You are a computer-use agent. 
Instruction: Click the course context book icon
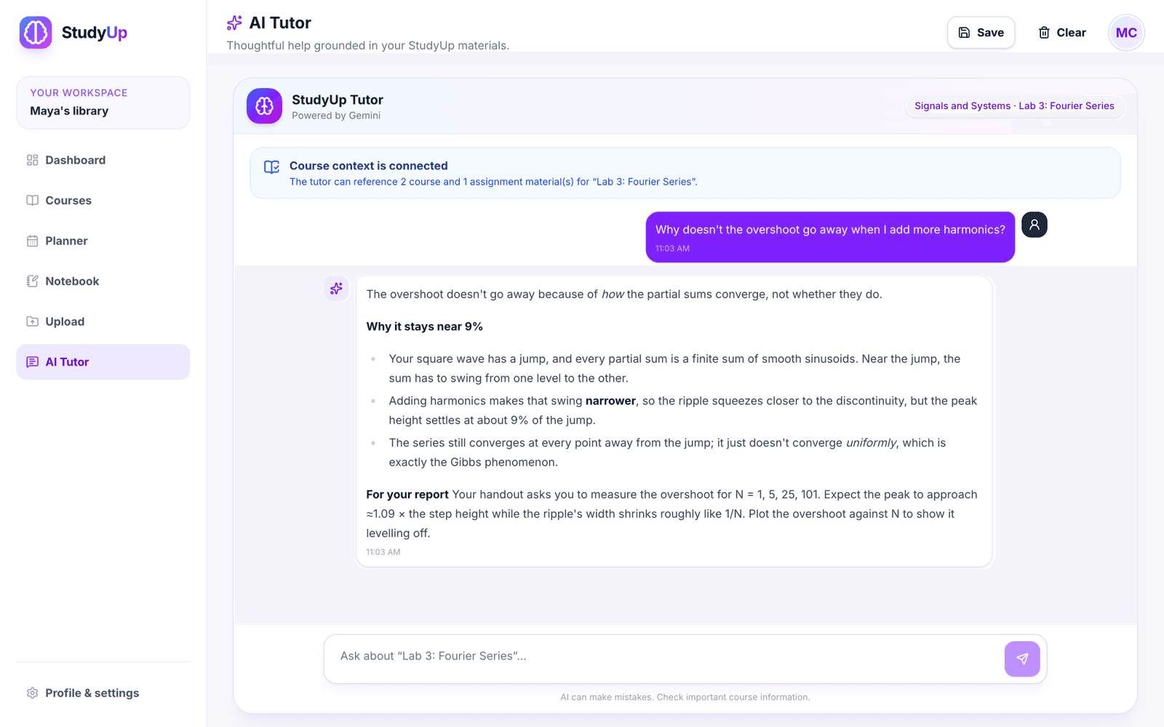[271, 167]
